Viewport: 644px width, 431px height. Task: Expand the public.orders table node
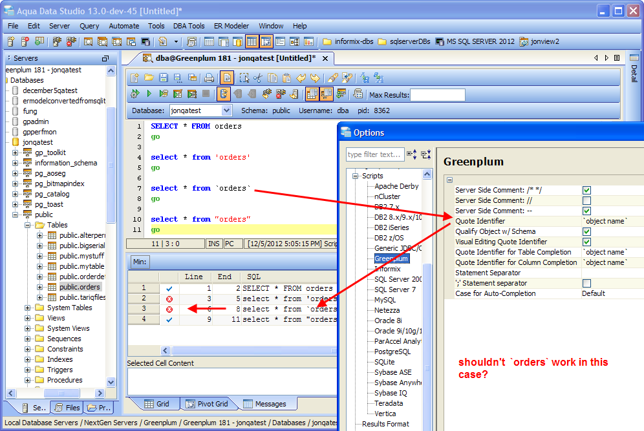point(40,287)
